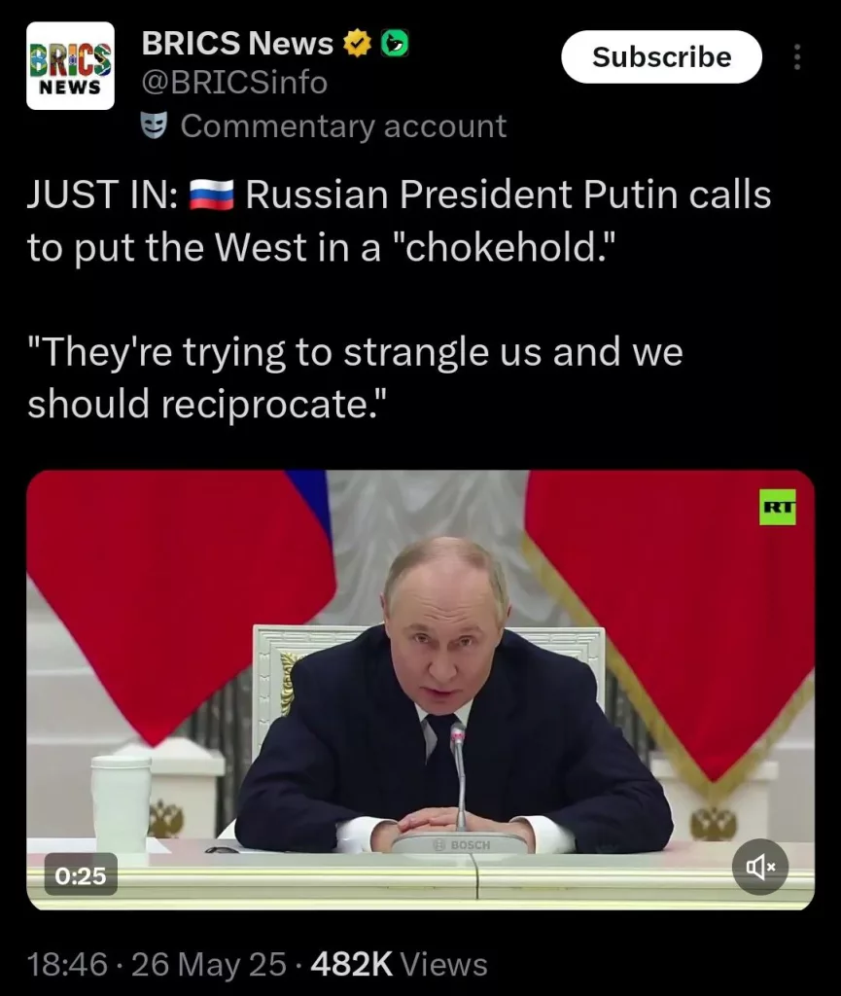Image resolution: width=841 pixels, height=996 pixels.
Task: Click the Russian flag emoji in tweet
Action: pyautogui.click(x=211, y=195)
